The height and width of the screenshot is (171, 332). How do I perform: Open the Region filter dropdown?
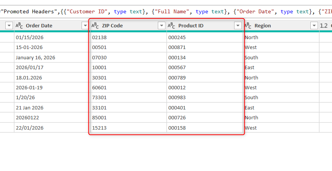tap(314, 26)
